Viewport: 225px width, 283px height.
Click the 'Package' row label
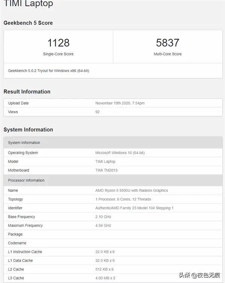pos(15,234)
